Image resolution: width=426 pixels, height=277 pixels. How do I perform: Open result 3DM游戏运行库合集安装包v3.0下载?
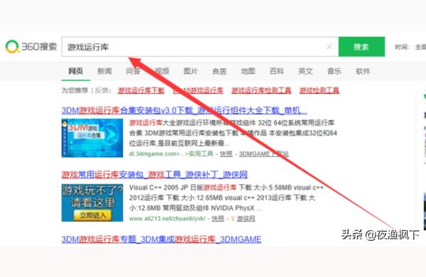coord(184,110)
